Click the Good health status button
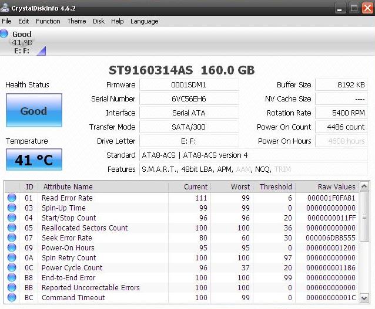The image size is (375, 309). pos(34,110)
